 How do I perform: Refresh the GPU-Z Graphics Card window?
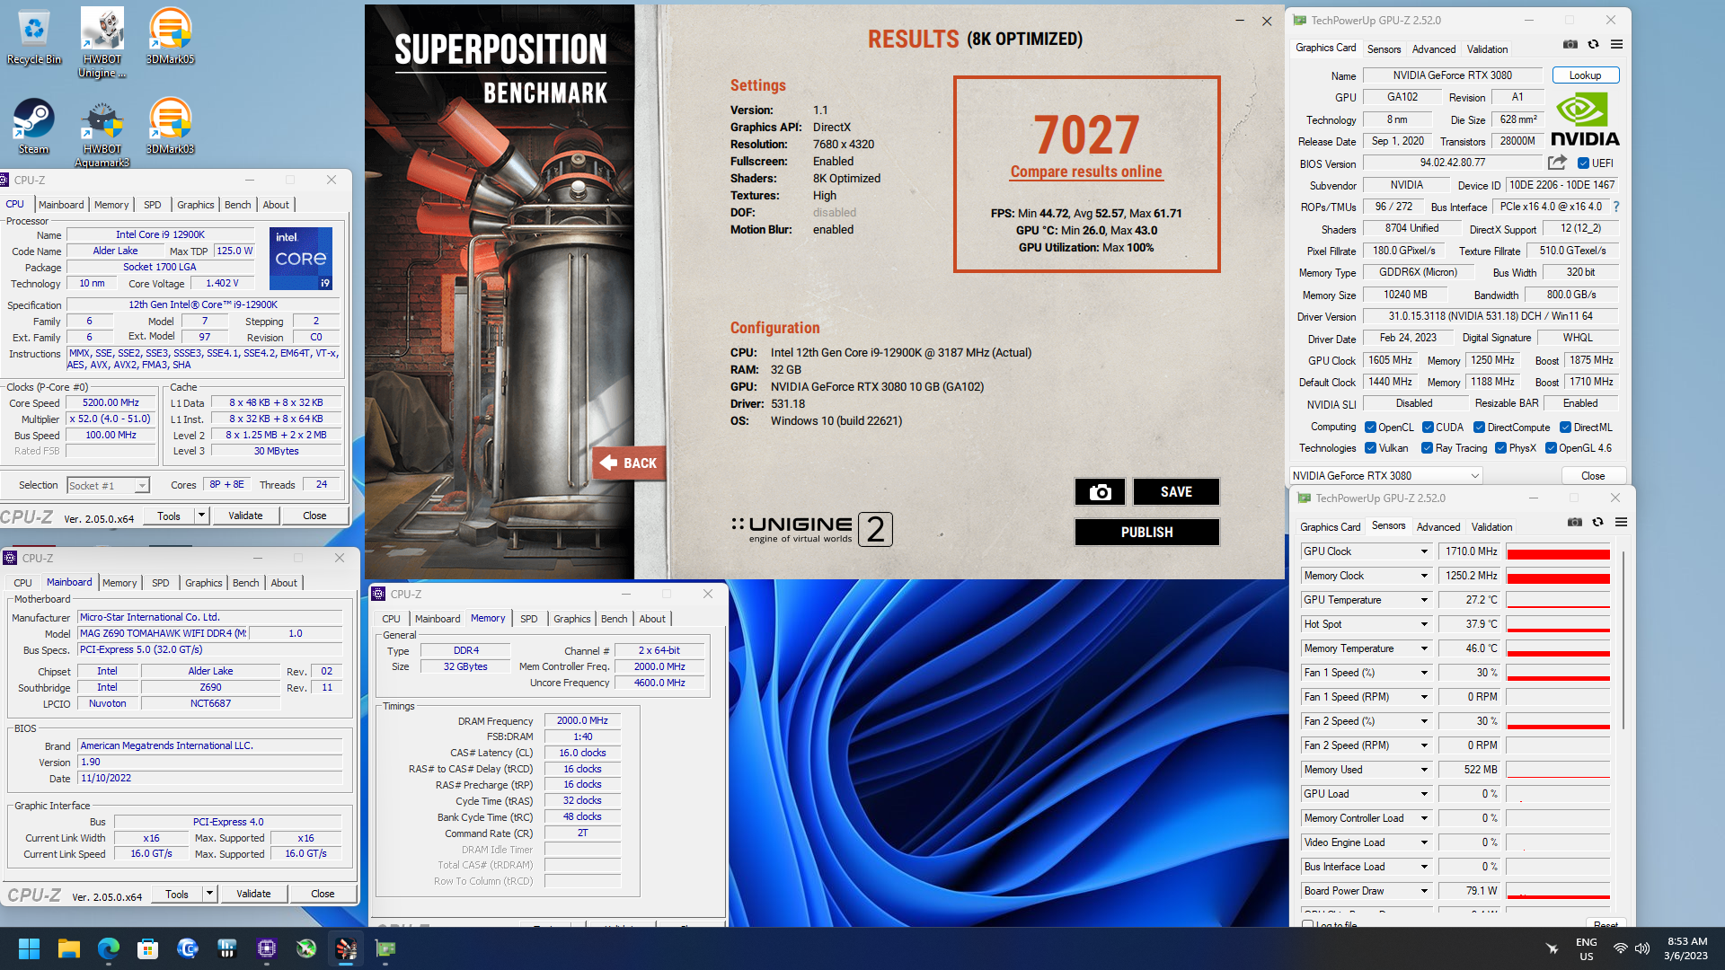[1593, 44]
